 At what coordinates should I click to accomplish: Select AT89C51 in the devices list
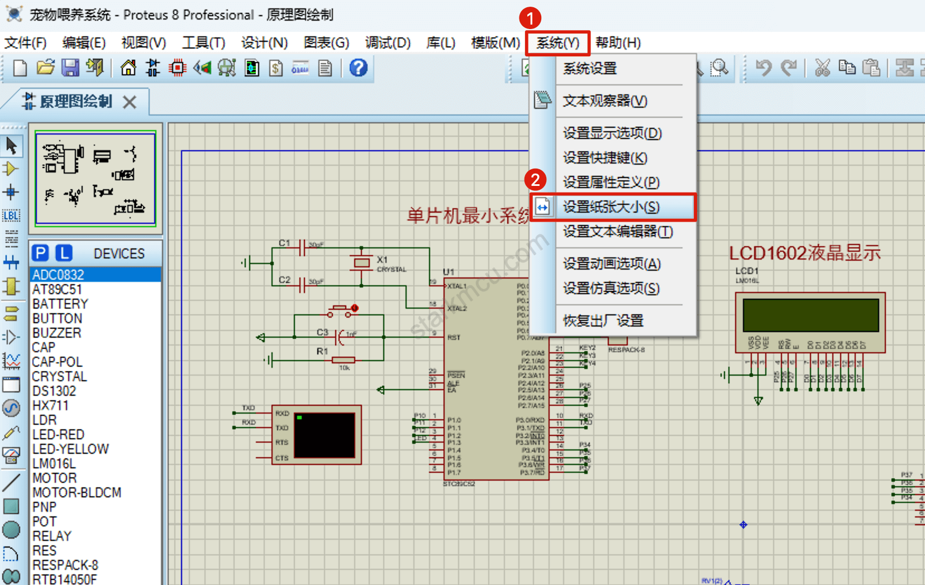coord(95,289)
